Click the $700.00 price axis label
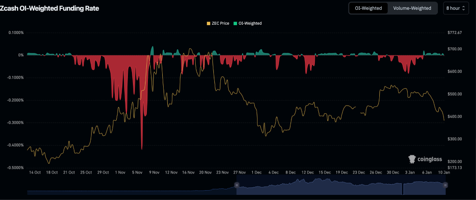Screen dimensions: 476x200 [455, 49]
